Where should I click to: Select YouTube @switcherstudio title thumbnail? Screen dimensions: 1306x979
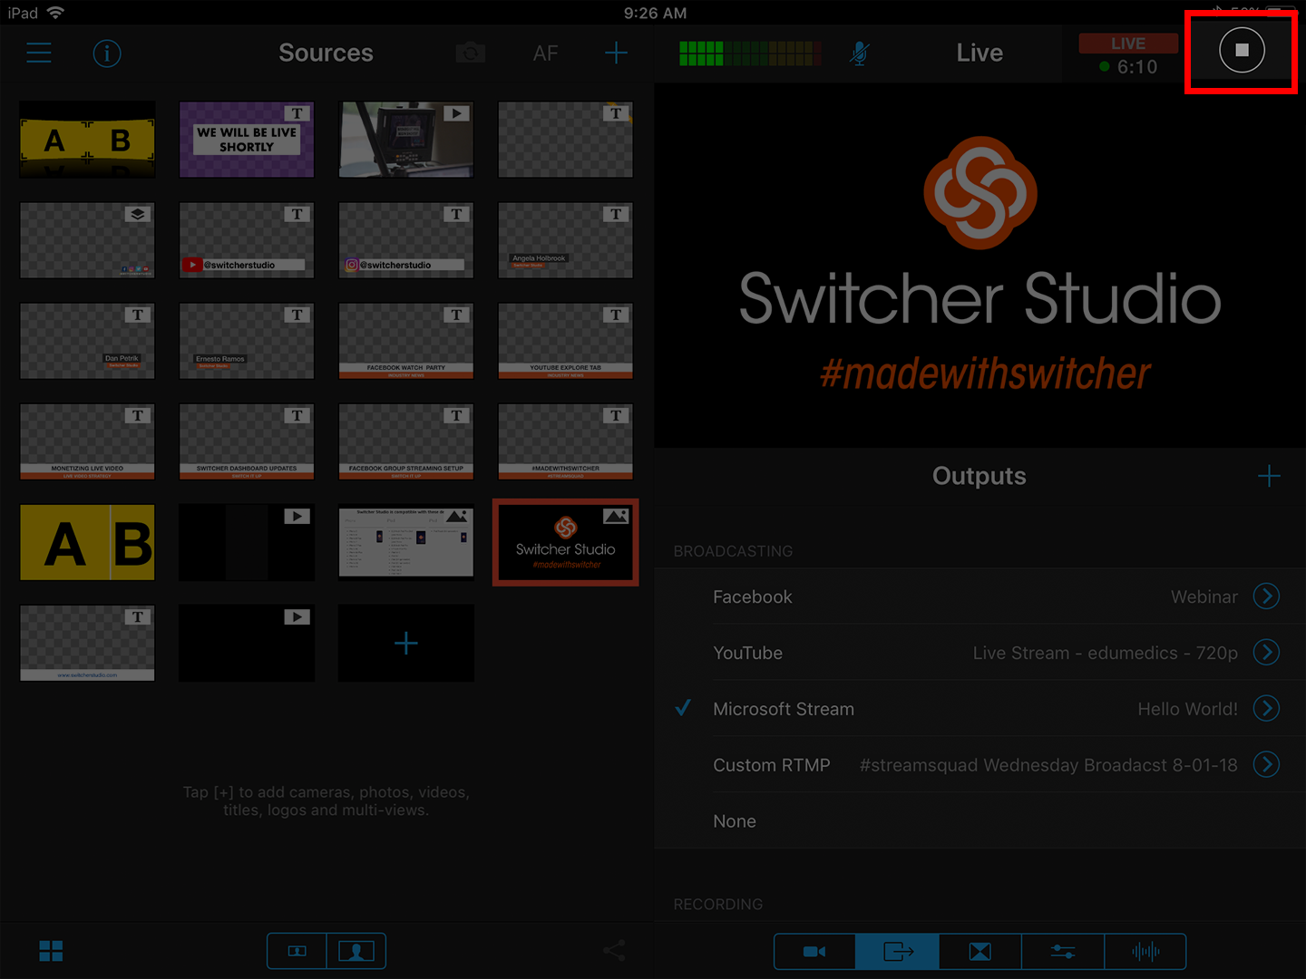[x=247, y=240]
